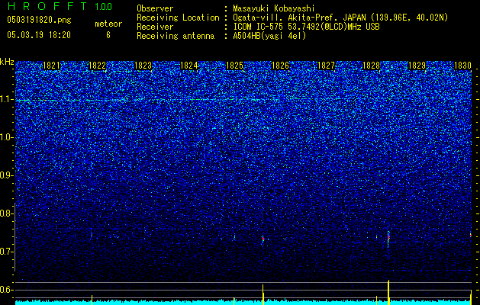Image resolution: width=480 pixels, height=305 pixels.
Task: Click the date stamp 05.03.19 18:20
Action: [x=39, y=35]
